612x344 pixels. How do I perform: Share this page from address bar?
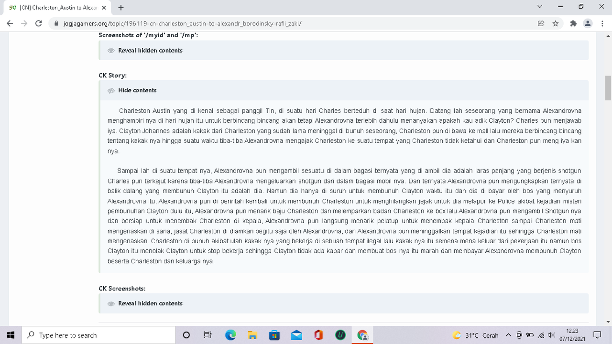tap(541, 23)
